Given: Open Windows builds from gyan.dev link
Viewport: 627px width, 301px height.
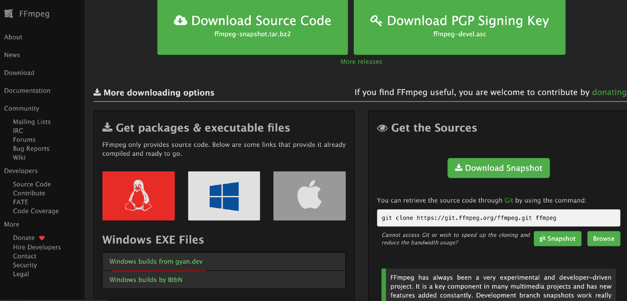Looking at the screenshot, I should [156, 261].
